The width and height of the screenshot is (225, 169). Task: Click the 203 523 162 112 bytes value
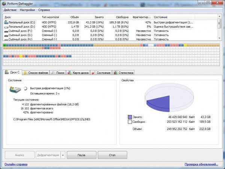pyautogui.click(x=177, y=122)
